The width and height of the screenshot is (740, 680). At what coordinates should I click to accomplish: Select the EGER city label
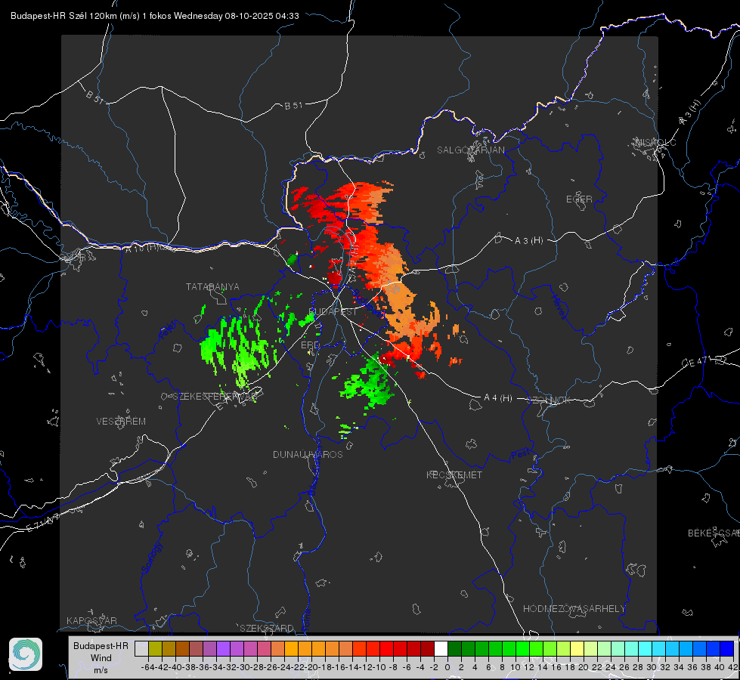pyautogui.click(x=579, y=199)
